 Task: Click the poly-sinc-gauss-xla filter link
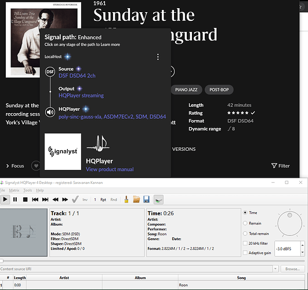(x=112, y=117)
